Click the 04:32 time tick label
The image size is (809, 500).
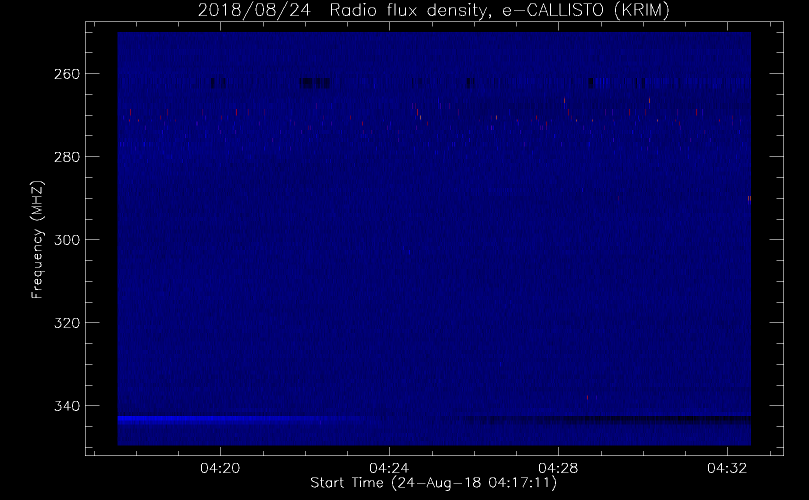[727, 468]
